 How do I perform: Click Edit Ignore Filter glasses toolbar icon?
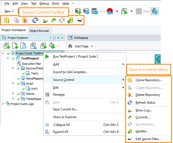point(80,21)
